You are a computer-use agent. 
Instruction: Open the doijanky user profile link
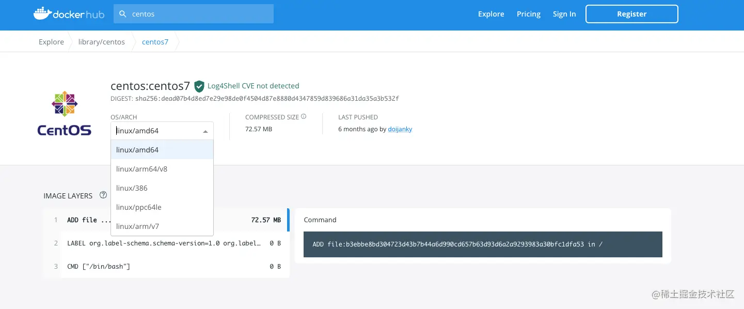coord(400,129)
